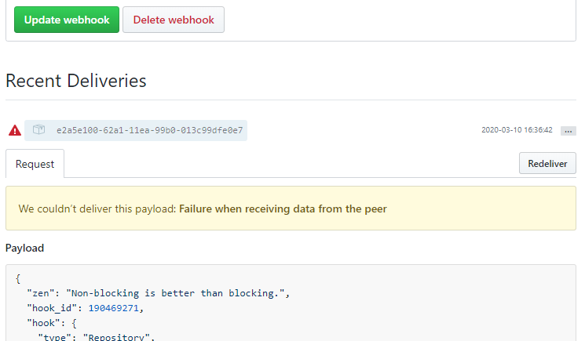Switch to the Request tab
Viewport: 585px width, 341px height.
[35, 164]
